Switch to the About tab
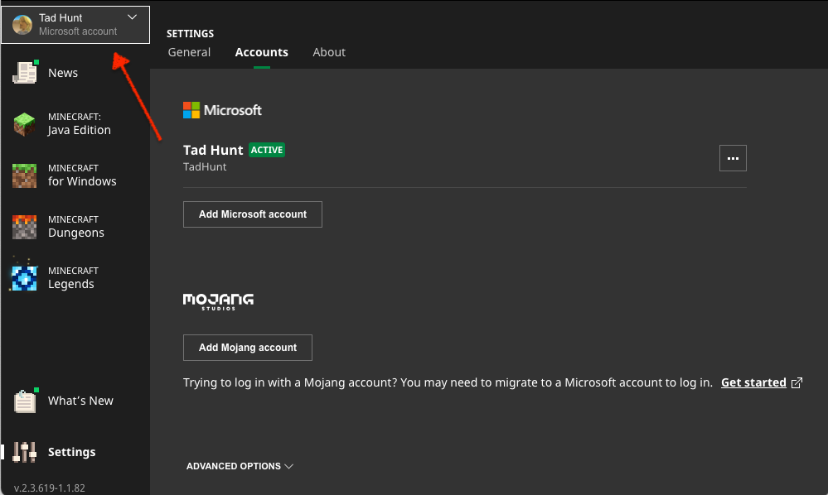 click(329, 52)
